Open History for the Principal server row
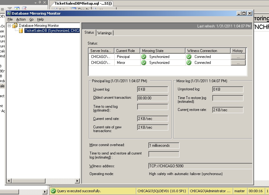Screen dimensions: 269x195 [238, 57]
